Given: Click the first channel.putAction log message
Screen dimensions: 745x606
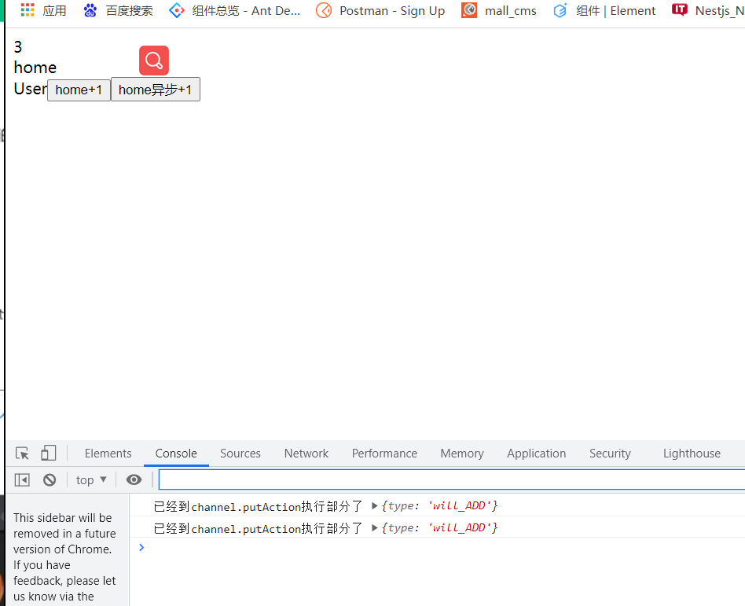Looking at the screenshot, I should (x=258, y=506).
